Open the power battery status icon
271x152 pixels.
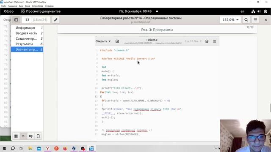[265, 11]
